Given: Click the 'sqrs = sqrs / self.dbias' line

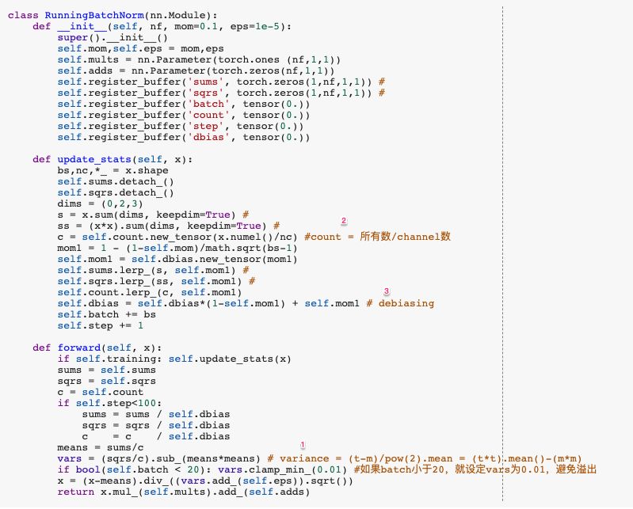Looking at the screenshot, I should click(156, 426).
